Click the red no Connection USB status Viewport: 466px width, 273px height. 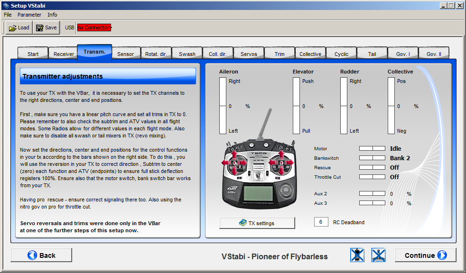tap(94, 27)
